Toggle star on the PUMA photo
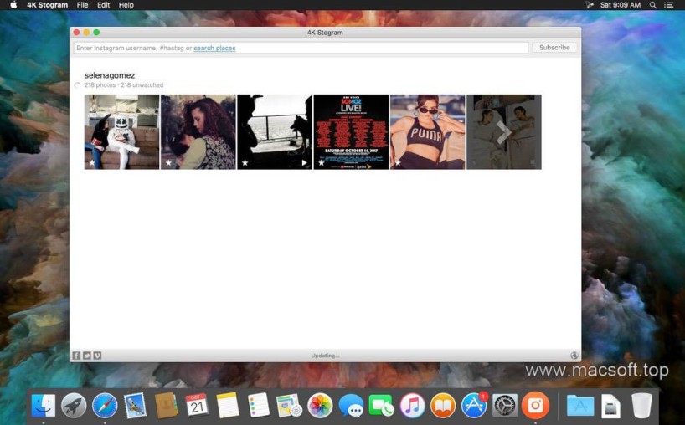Image resolution: width=685 pixels, height=425 pixels. pyautogui.click(x=398, y=163)
